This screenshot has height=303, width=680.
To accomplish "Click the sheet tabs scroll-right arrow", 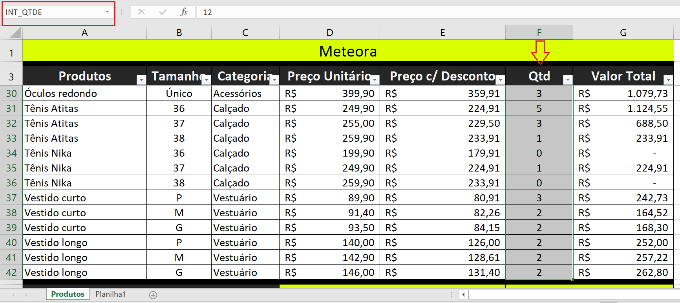I will pos(26,295).
